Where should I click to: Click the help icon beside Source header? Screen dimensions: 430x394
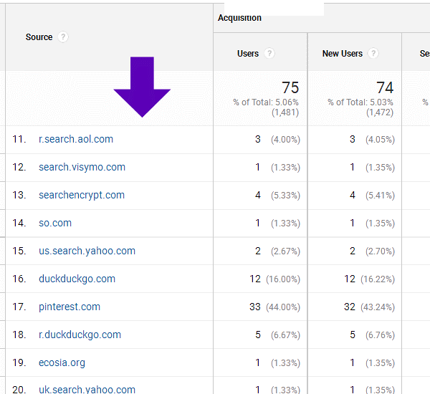point(64,37)
